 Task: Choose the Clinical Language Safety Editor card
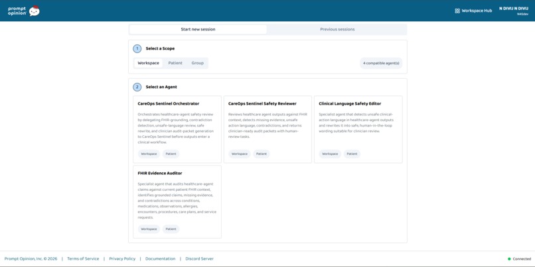pyautogui.click(x=358, y=129)
